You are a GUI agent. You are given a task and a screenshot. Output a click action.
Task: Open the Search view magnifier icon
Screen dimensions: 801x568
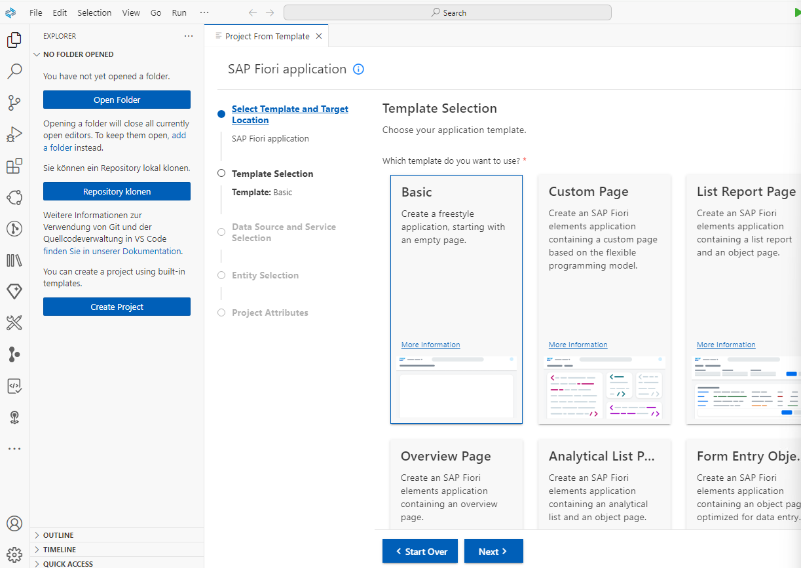click(14, 71)
